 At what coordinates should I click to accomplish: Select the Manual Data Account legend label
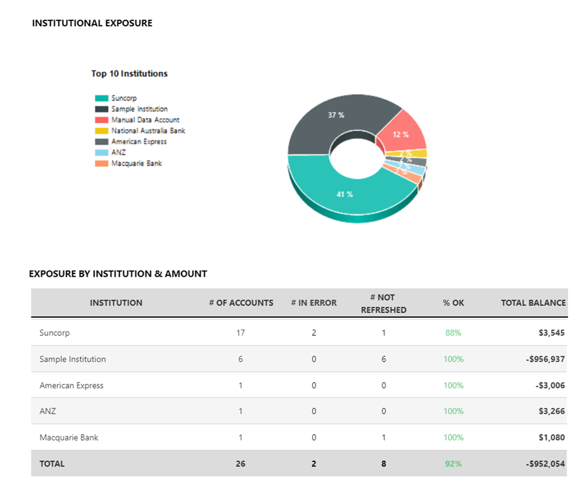tap(146, 119)
